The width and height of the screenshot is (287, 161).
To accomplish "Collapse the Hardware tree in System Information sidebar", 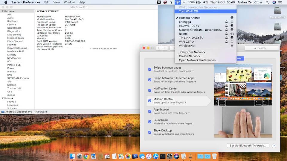I will (x=3, y=11).
